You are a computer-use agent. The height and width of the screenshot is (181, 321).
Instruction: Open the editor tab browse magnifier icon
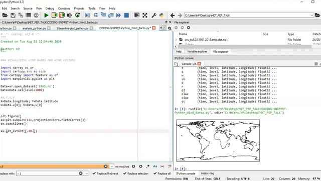(x=170, y=28)
